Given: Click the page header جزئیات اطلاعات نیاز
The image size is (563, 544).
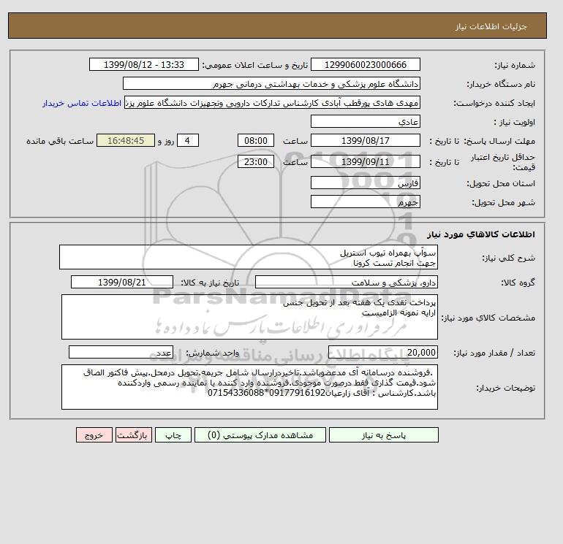Looking at the screenshot, I should (491, 26).
